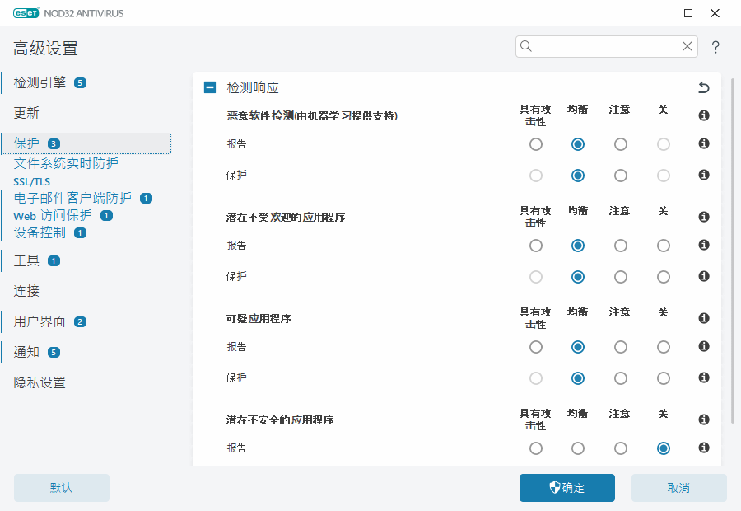This screenshot has height=511, width=741.
Task: Click the revert-to-default arrow icon
Action: (703, 86)
